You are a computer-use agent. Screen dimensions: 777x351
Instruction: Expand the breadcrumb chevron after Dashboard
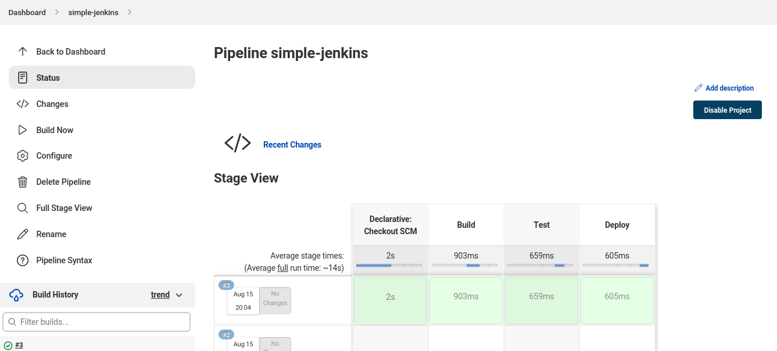[x=56, y=12]
